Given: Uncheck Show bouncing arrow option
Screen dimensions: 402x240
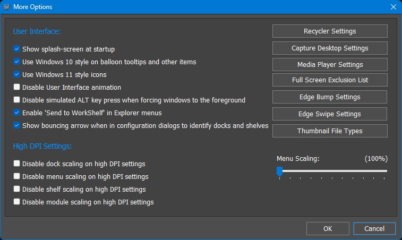Looking at the screenshot, I should coord(16,125).
